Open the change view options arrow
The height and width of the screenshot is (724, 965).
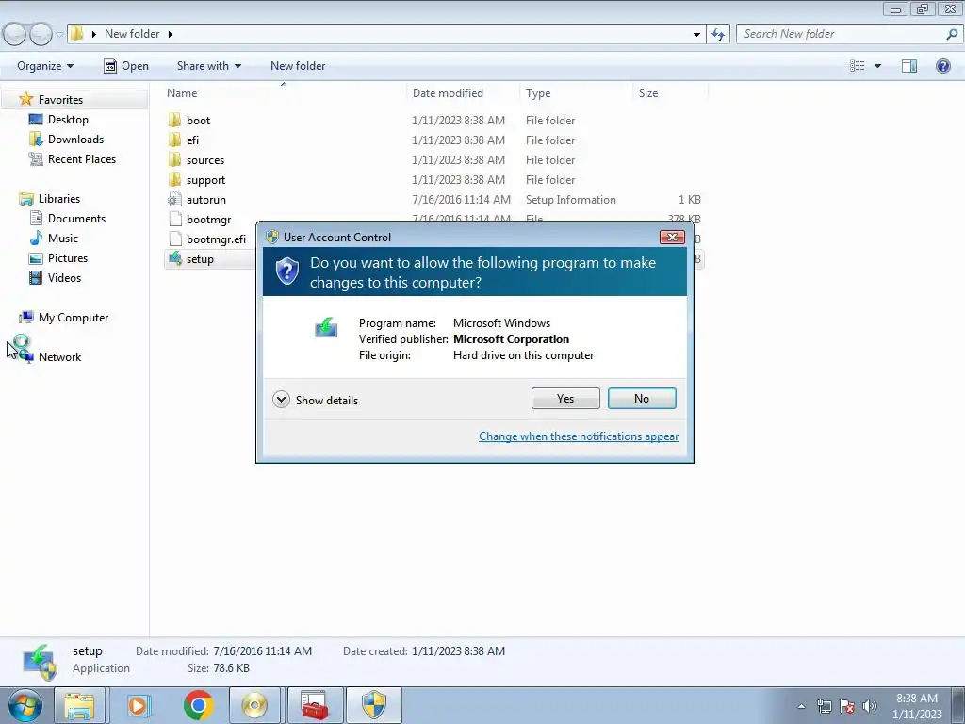click(877, 66)
